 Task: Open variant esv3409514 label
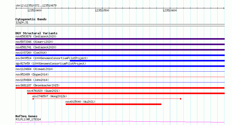[x=52, y=58]
